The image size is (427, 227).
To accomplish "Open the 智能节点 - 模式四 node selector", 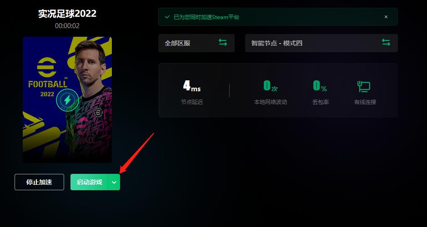I will pyautogui.click(x=322, y=43).
